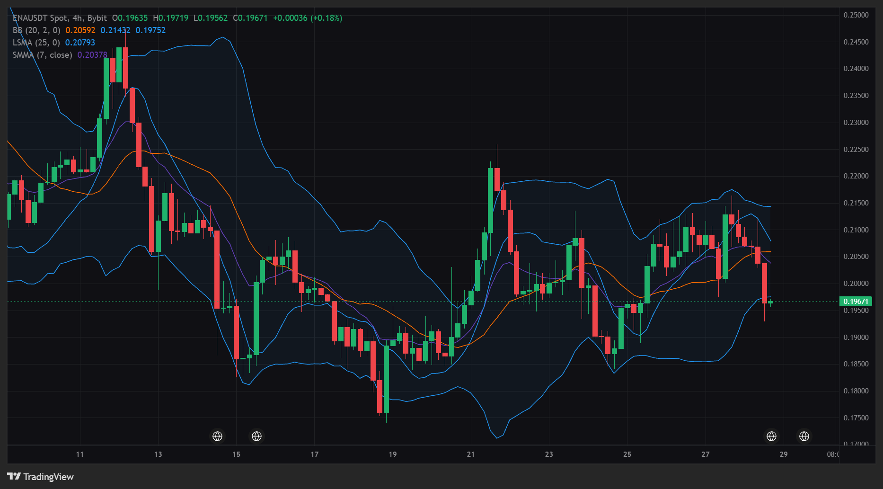Click the 0.25000 price axis label
Image resolution: width=883 pixels, height=489 pixels.
pos(856,15)
